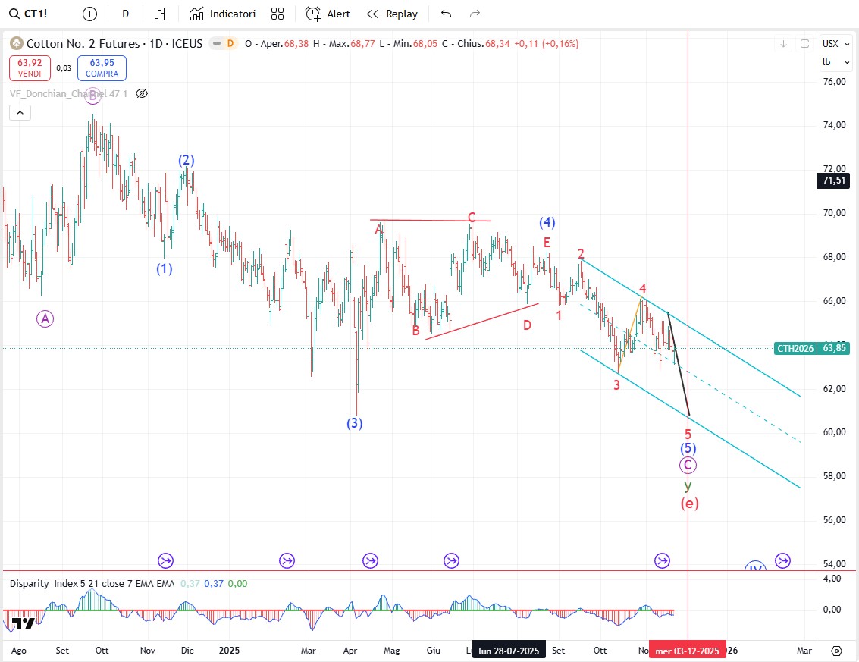
Task: Select the blue (3) wave label
Action: coord(355,423)
